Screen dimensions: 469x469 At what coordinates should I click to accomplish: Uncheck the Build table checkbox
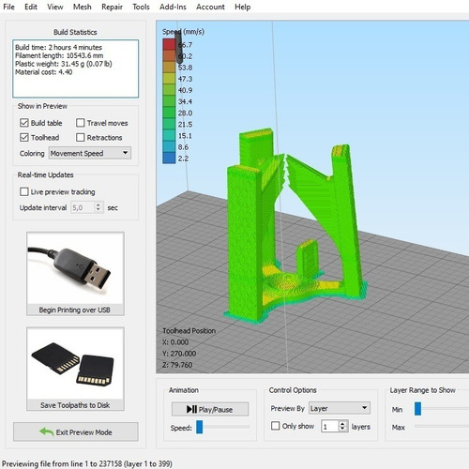point(24,123)
